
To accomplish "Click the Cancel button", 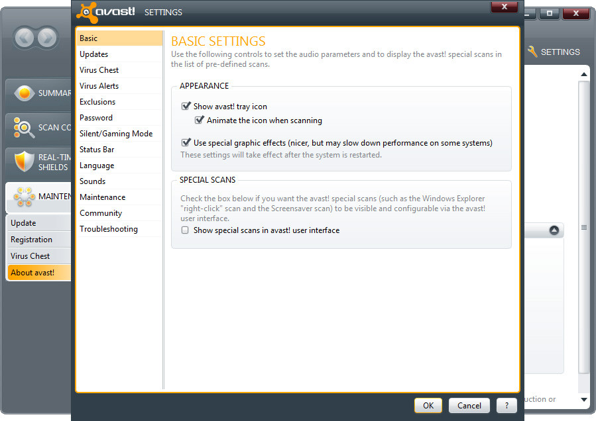I will click(469, 405).
